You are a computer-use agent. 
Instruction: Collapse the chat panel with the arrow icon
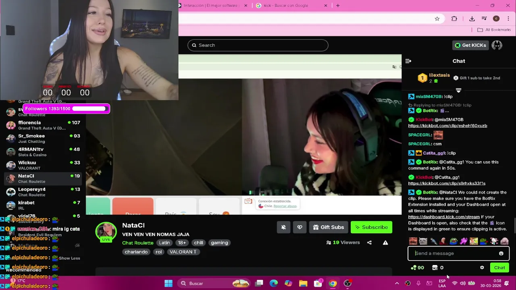click(408, 61)
